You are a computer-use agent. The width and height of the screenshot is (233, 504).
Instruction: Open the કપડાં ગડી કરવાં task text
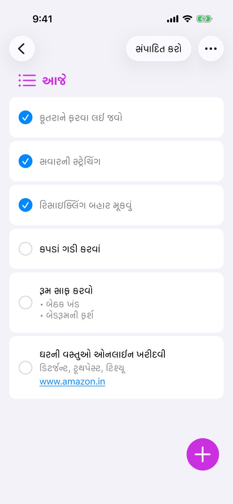(x=70, y=249)
